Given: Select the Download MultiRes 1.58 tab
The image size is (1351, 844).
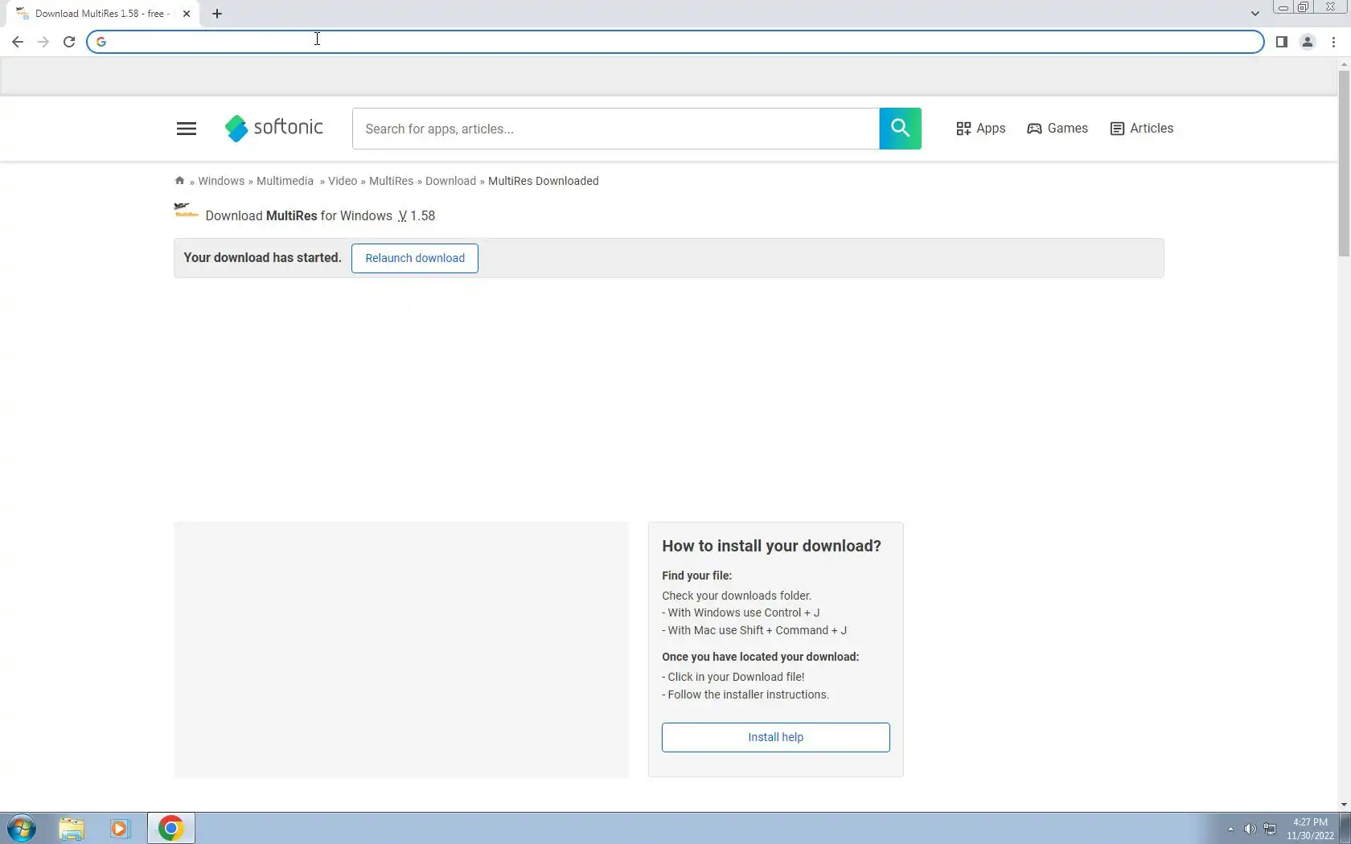Looking at the screenshot, I should (103, 14).
